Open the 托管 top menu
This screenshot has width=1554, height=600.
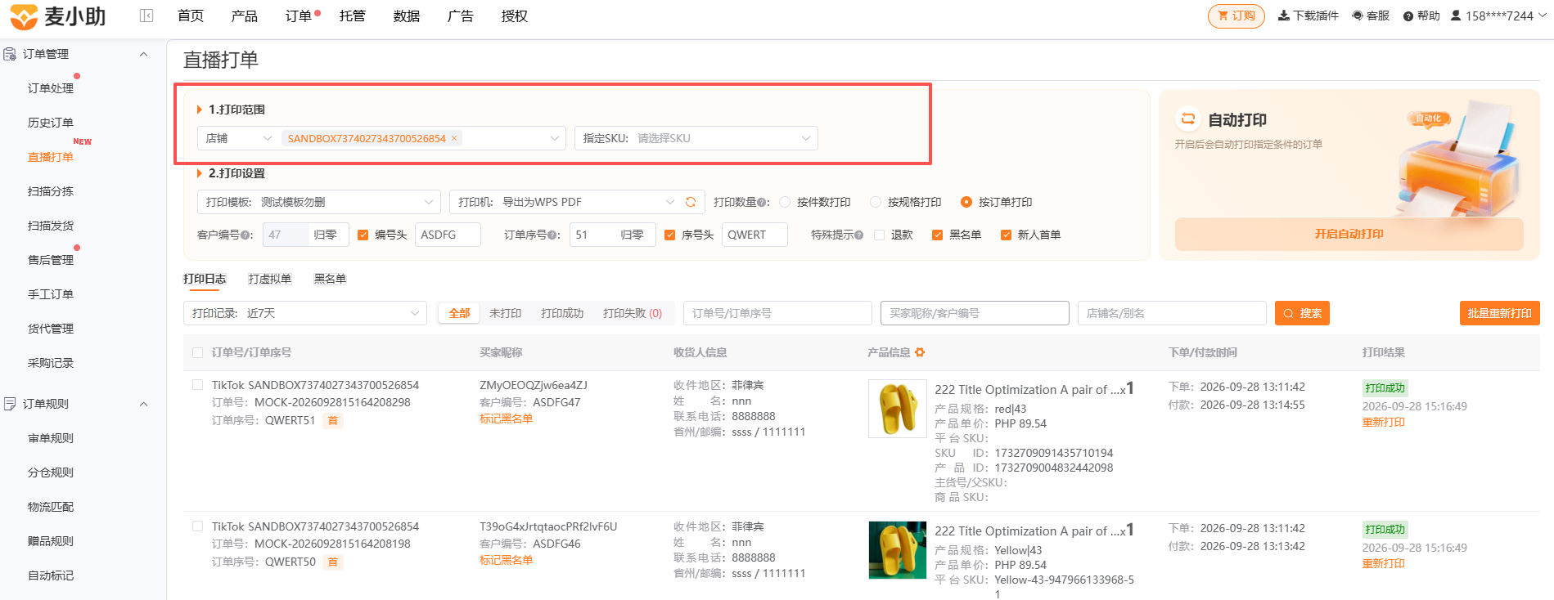pos(352,16)
